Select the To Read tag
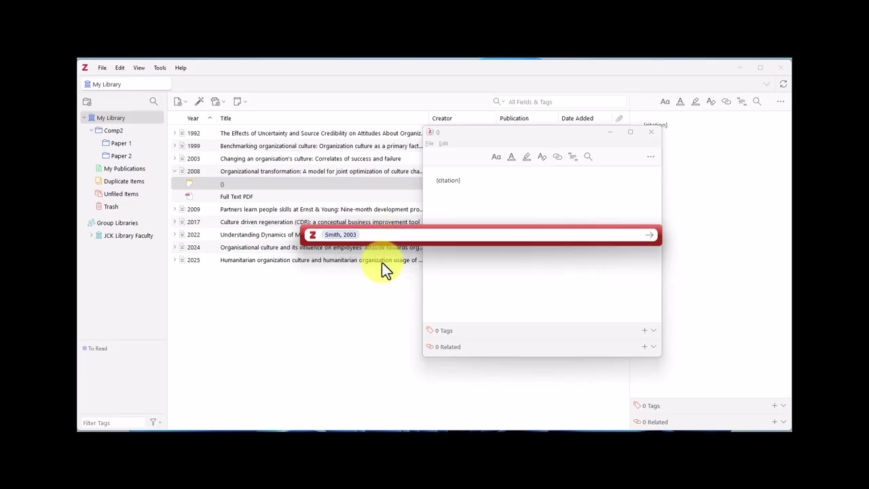 [94, 348]
